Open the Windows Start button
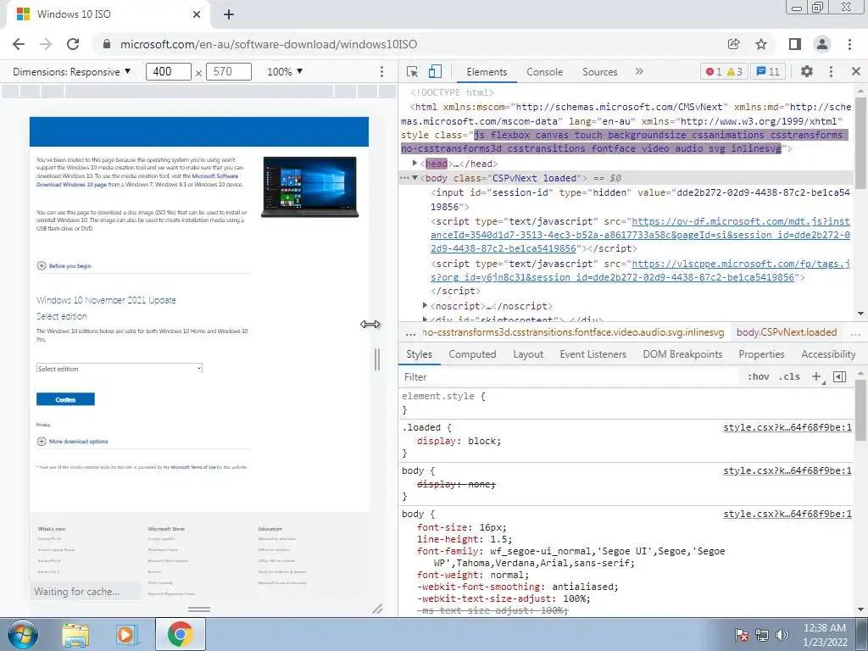 click(22, 634)
